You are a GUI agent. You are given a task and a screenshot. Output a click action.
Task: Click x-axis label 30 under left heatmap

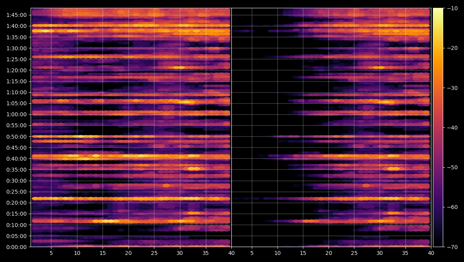tap(180, 253)
